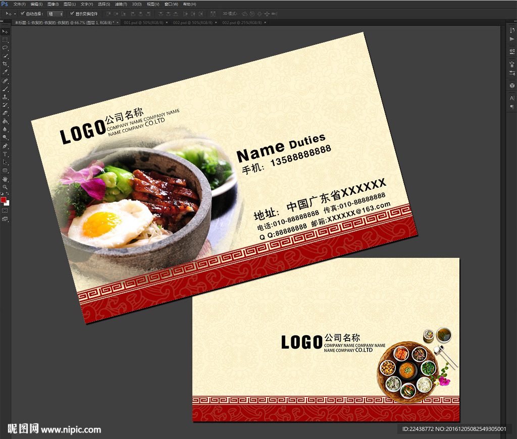Open the Properties panel icon
The width and height of the screenshot is (517, 439).
click(x=512, y=51)
